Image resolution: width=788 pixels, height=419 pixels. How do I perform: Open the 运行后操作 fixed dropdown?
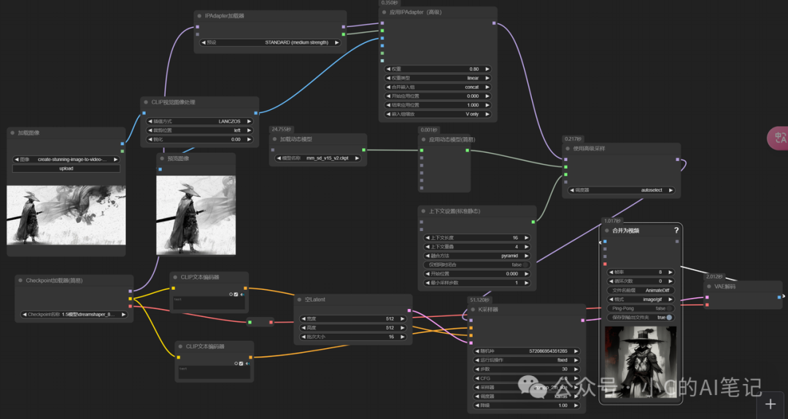(x=526, y=360)
